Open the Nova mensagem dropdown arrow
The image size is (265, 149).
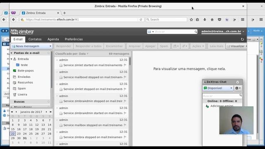pos(50,46)
